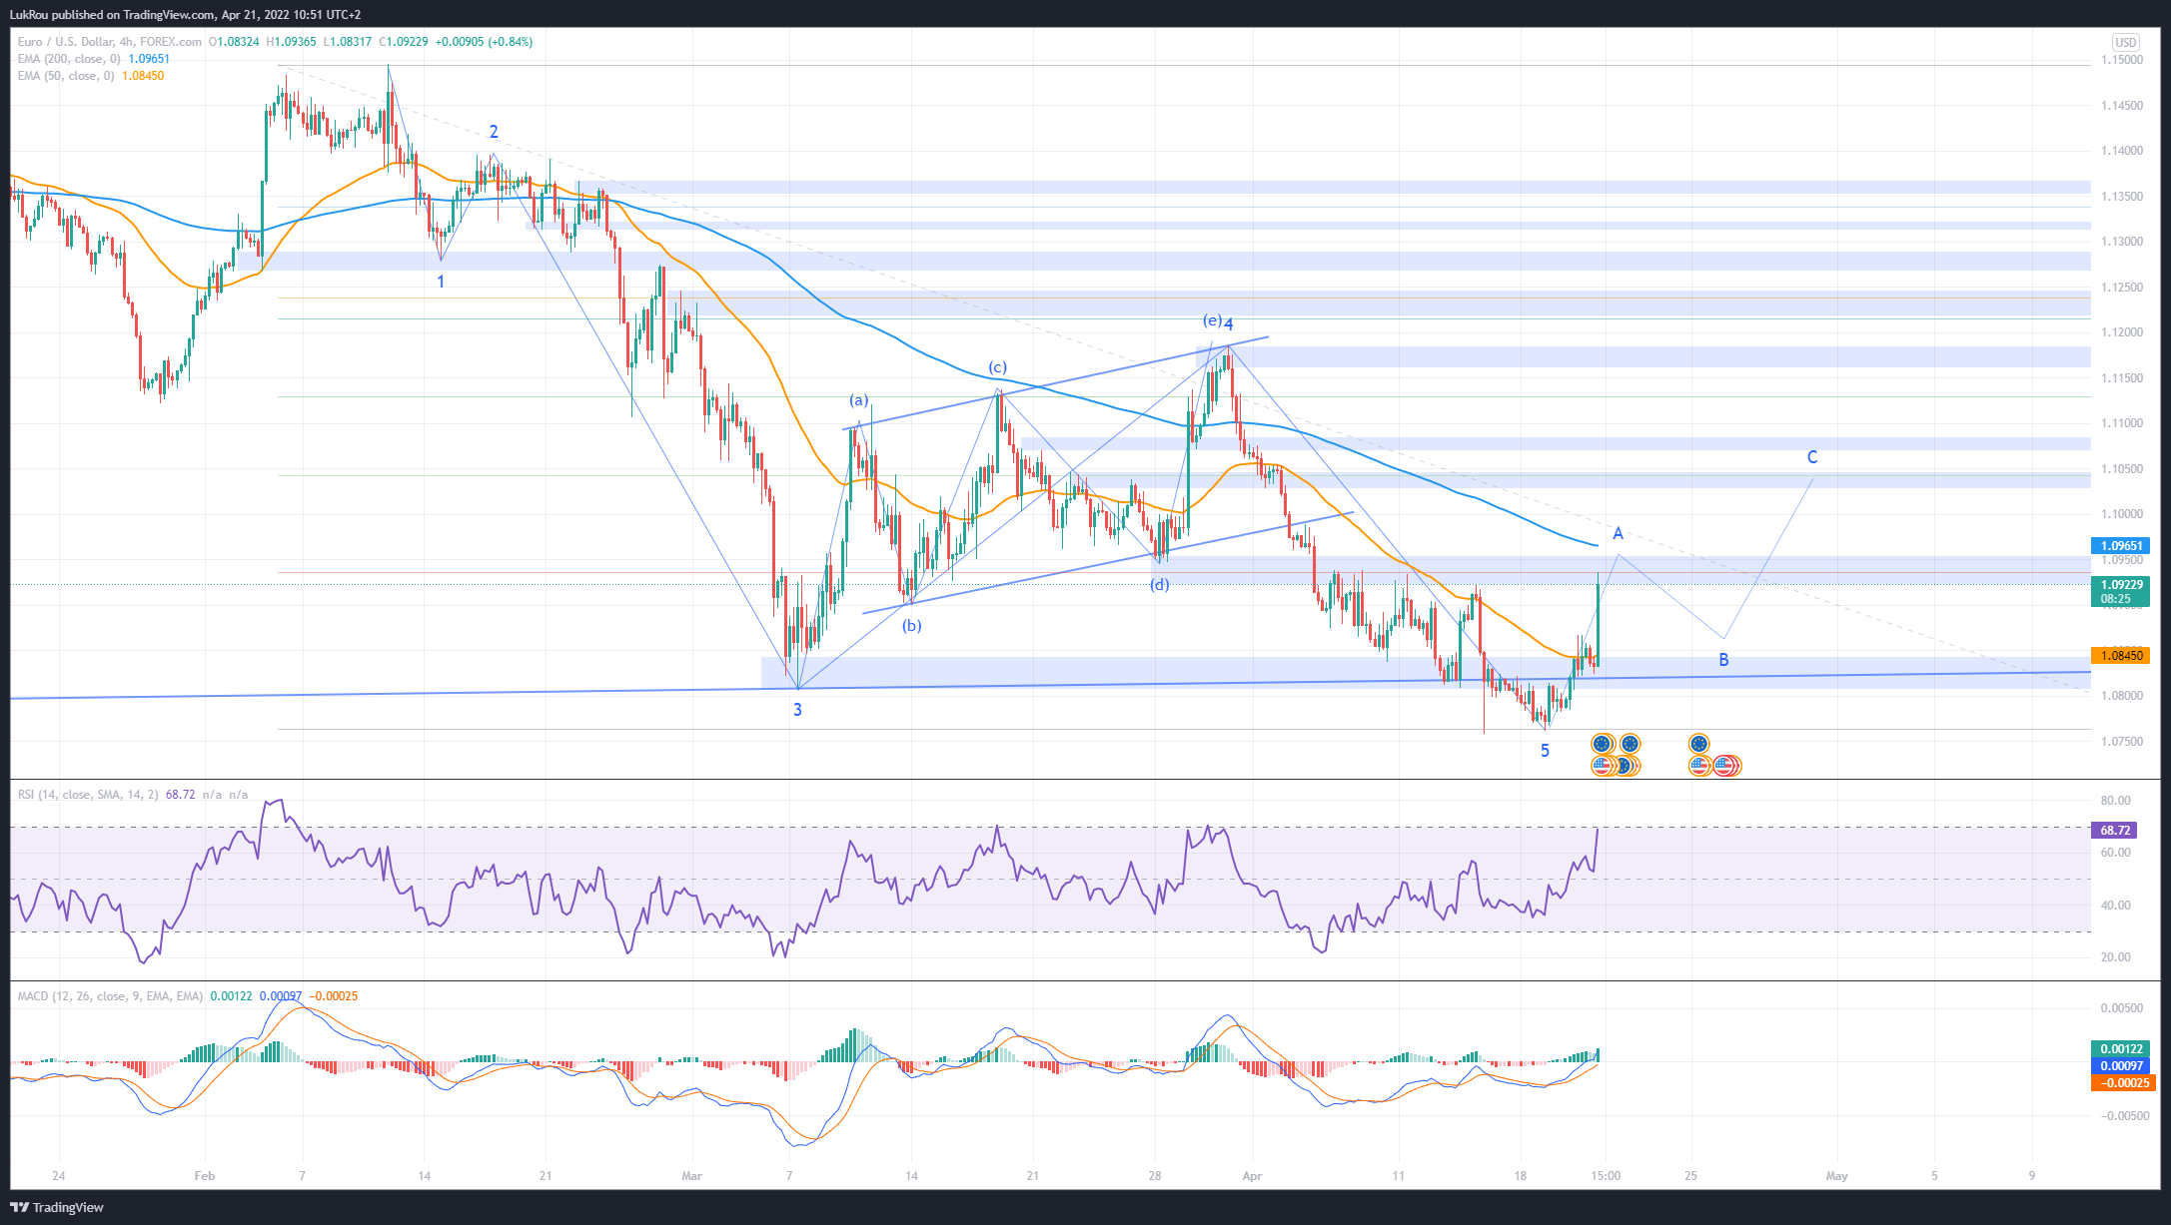Click the TradingView logo at bottom left
Viewport: 2171px width, 1225px height.
pyautogui.click(x=57, y=1207)
